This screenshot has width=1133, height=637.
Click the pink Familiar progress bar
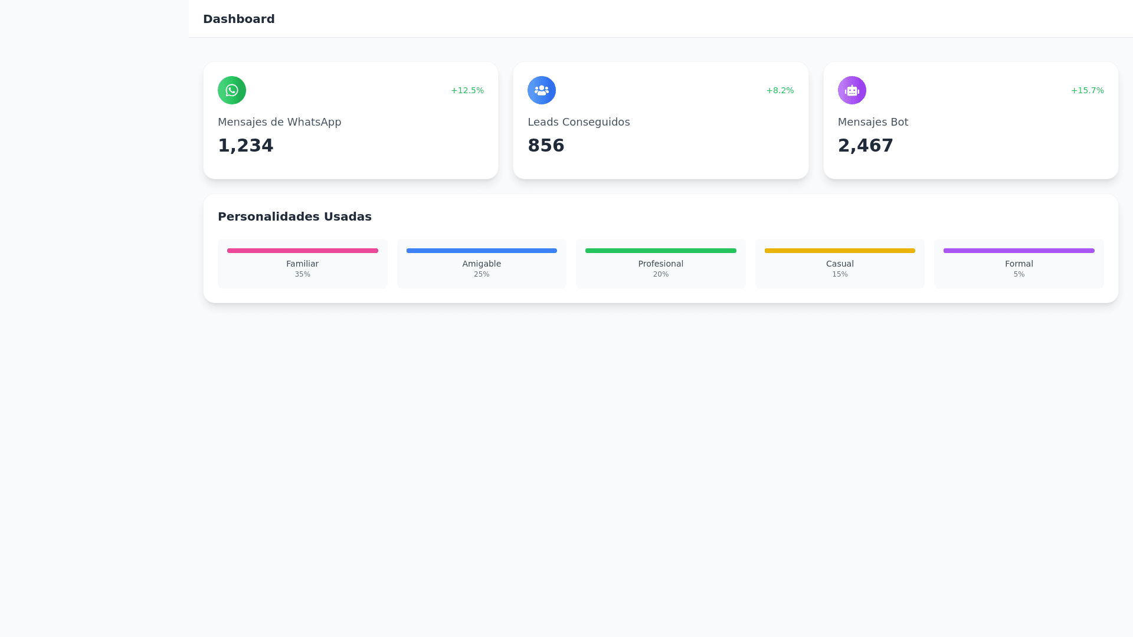pos(302,251)
